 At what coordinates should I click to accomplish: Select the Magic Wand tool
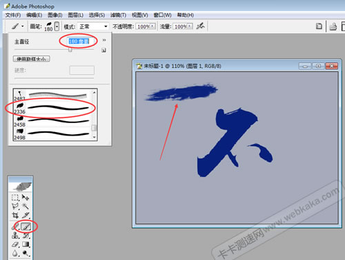(26, 206)
